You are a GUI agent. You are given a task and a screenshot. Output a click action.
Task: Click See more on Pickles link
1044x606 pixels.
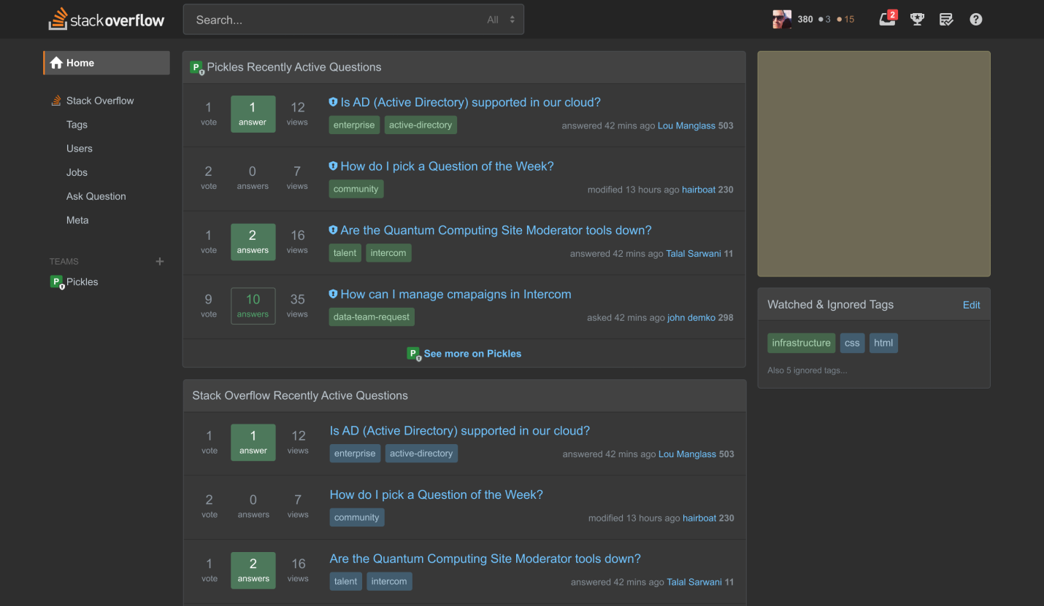pos(472,354)
